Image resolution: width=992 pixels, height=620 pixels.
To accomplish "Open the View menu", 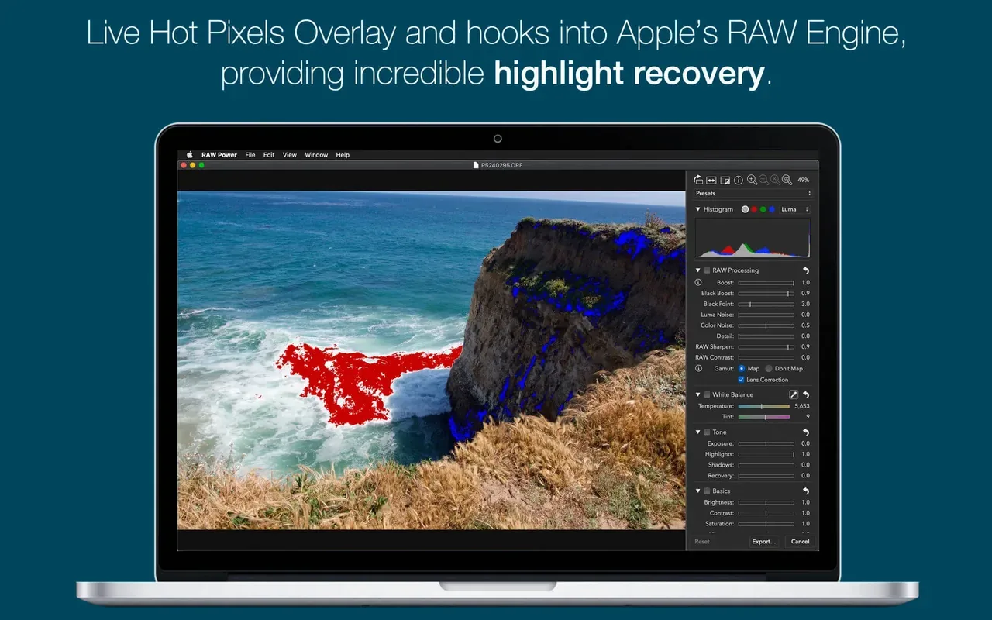I will pyautogui.click(x=290, y=155).
